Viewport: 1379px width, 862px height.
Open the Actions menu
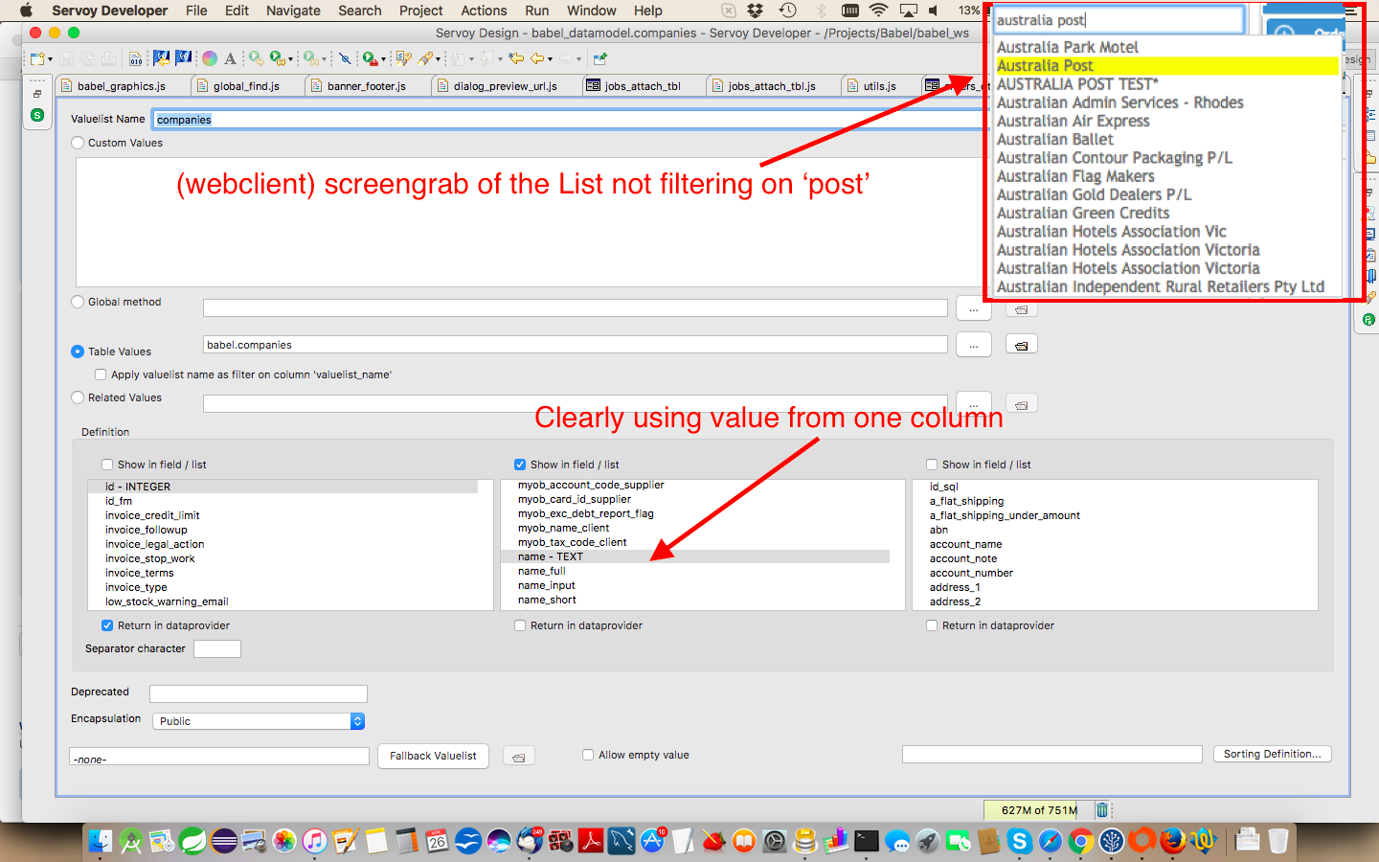(484, 11)
